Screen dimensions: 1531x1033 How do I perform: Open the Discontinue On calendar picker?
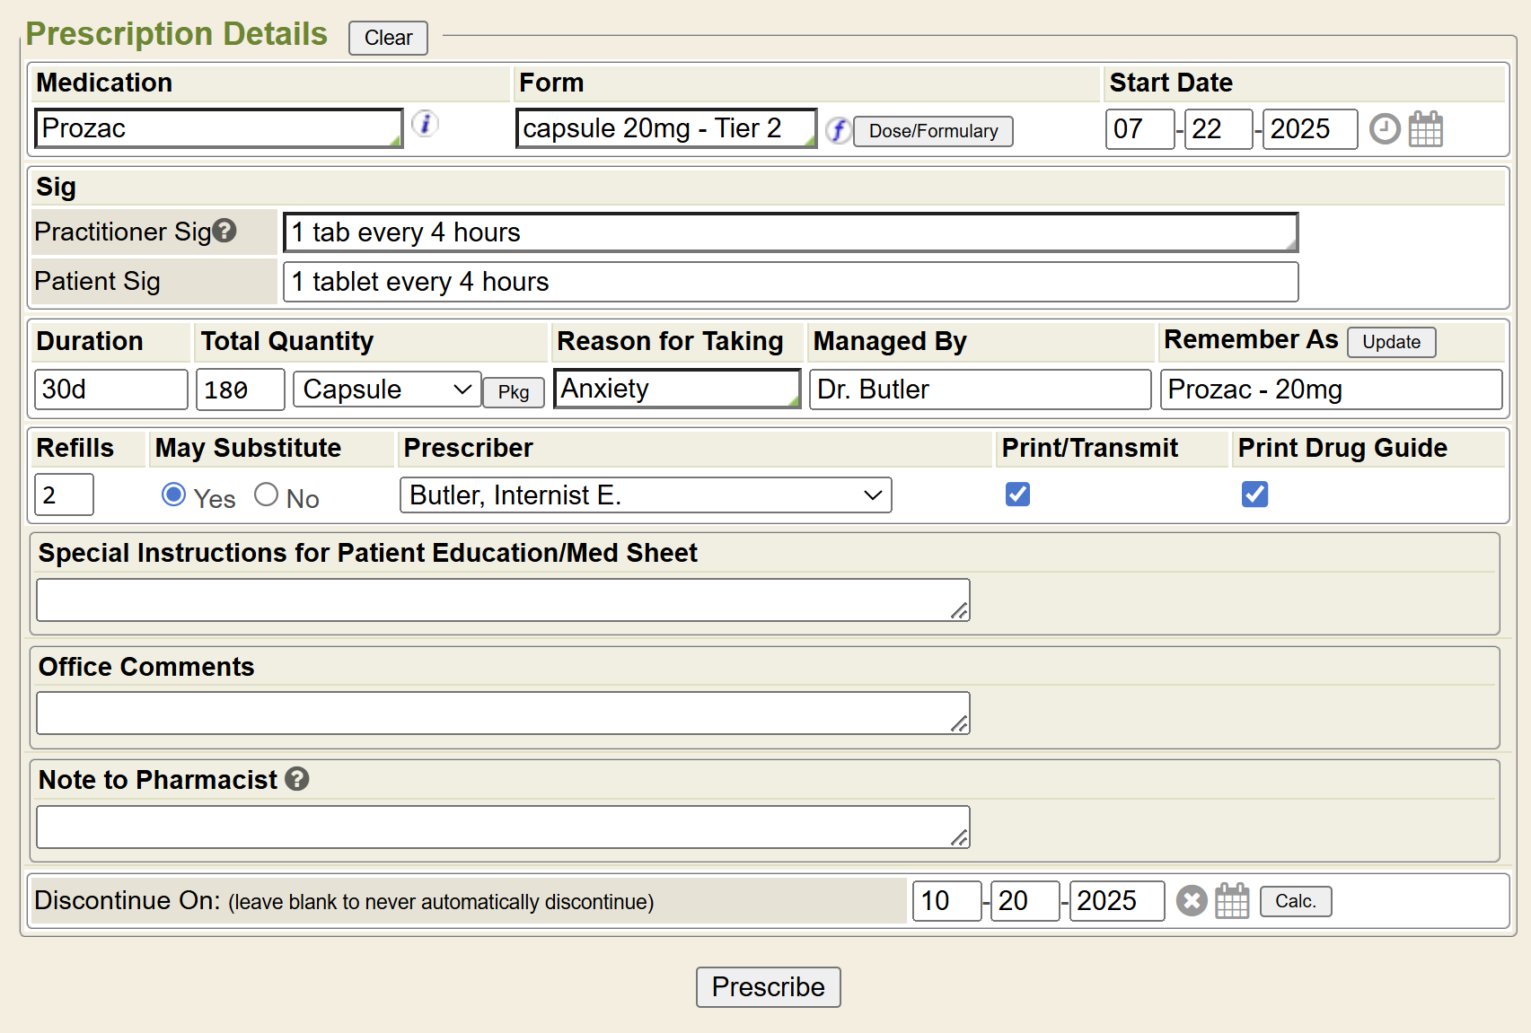pyautogui.click(x=1232, y=900)
